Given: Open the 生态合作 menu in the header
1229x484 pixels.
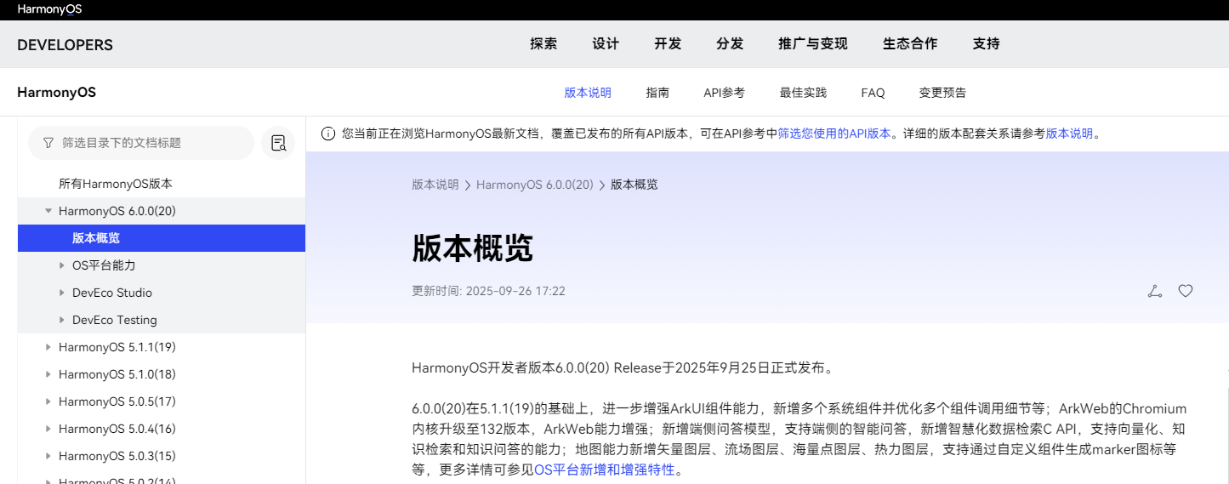Looking at the screenshot, I should click(910, 43).
